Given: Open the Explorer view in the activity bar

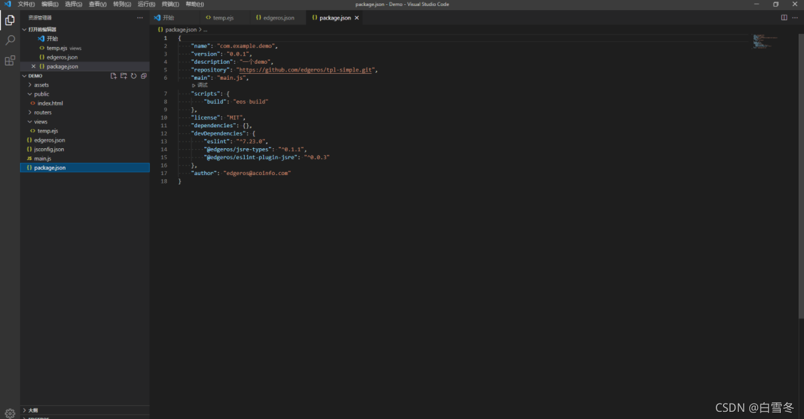Looking at the screenshot, I should pos(10,20).
